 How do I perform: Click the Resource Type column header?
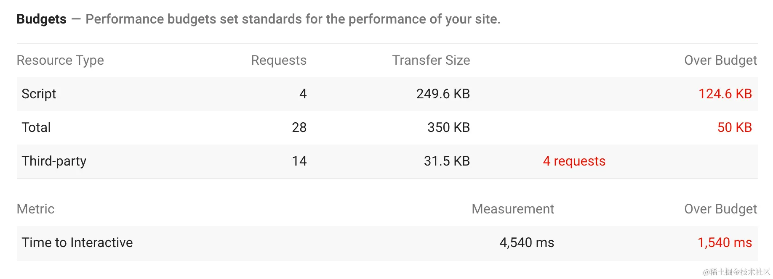60,61
